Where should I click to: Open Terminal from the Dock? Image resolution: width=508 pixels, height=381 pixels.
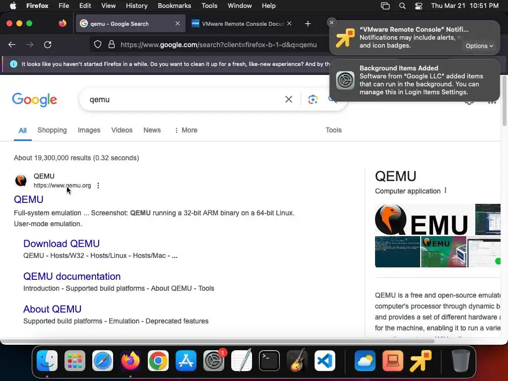[269, 361]
